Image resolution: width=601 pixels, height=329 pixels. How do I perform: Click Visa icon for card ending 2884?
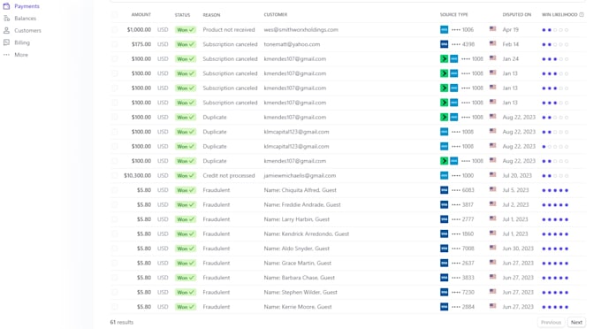click(x=444, y=306)
